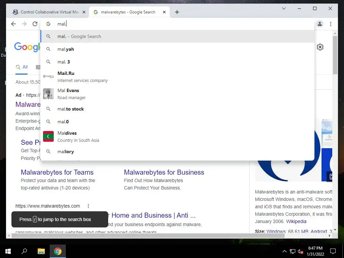
Task: Open the Malwarebytes for Teams link
Action: point(57,172)
